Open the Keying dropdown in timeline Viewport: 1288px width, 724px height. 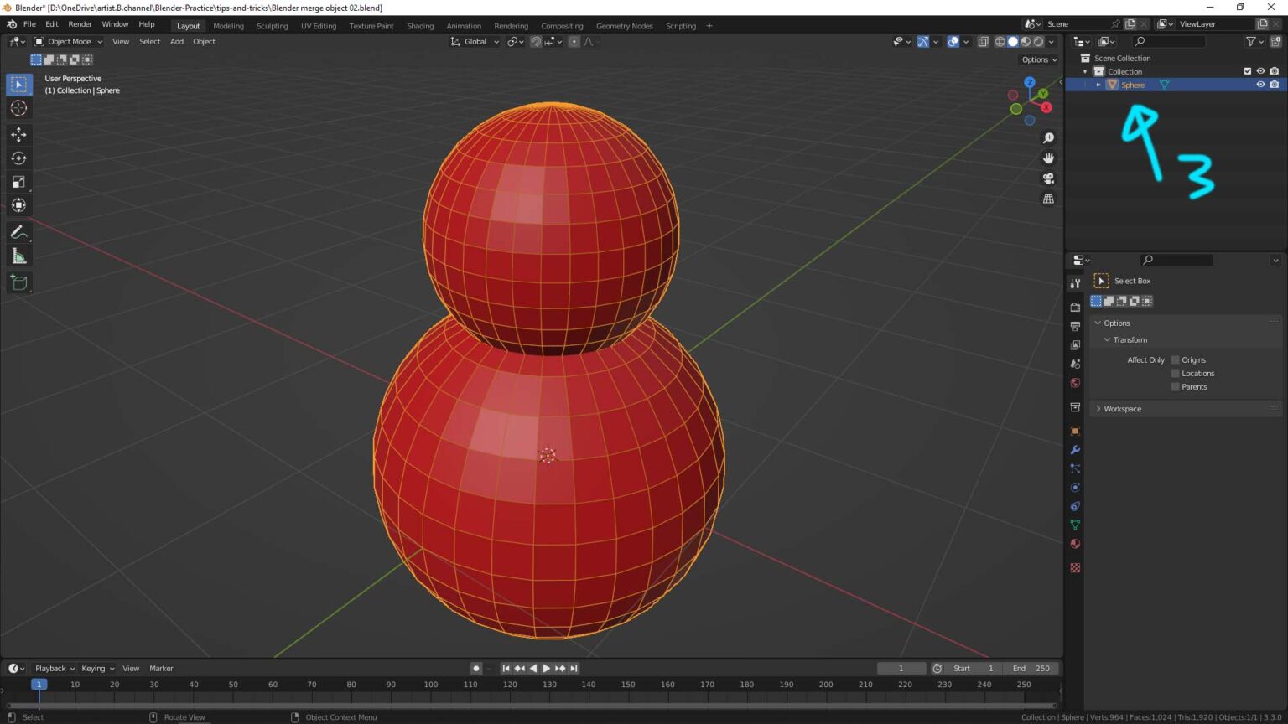[97, 668]
